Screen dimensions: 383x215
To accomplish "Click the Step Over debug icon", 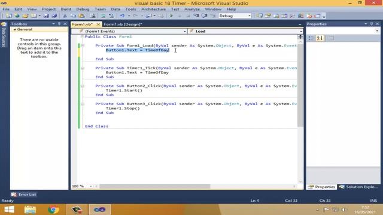I will tap(205, 16).
